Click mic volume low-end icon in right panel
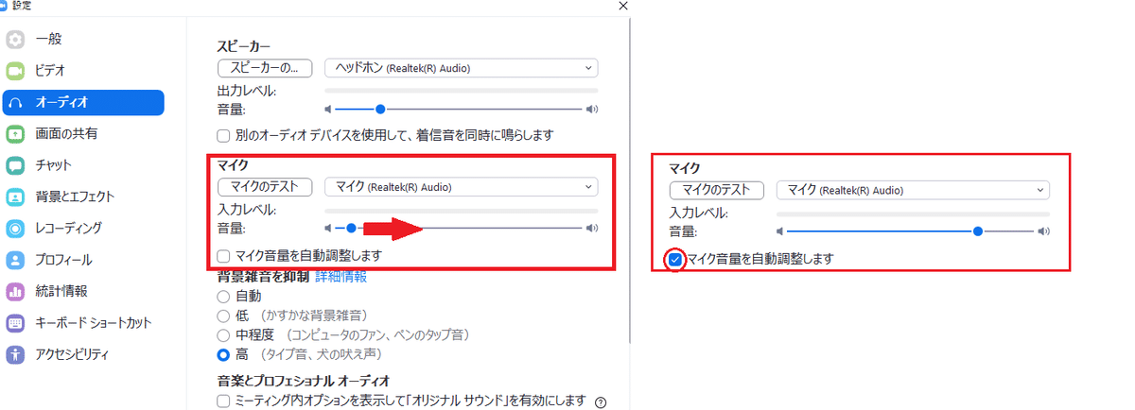 tap(780, 231)
